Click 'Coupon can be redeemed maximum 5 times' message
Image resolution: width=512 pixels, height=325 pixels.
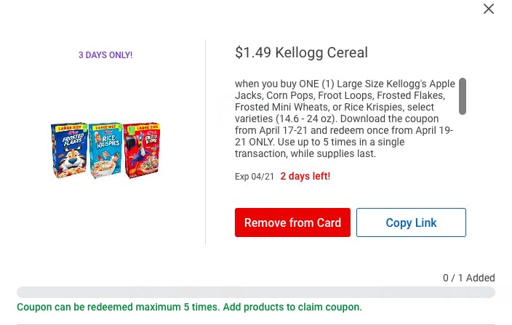coord(118,308)
